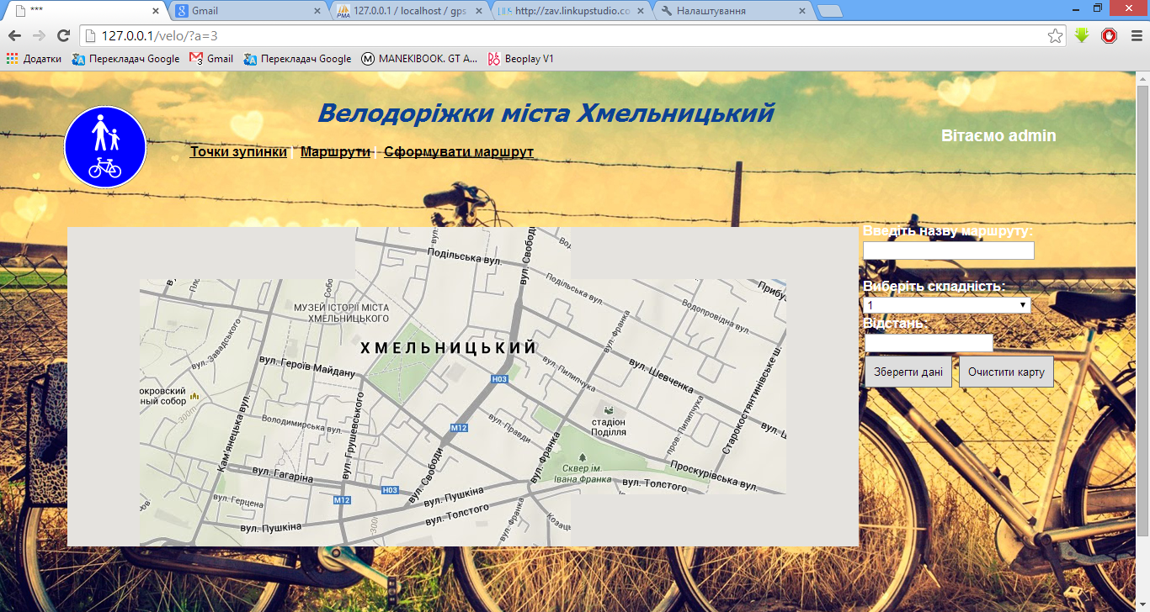
Task: Open the Gmail bookmark in bookmarks bar
Action: (x=211, y=59)
